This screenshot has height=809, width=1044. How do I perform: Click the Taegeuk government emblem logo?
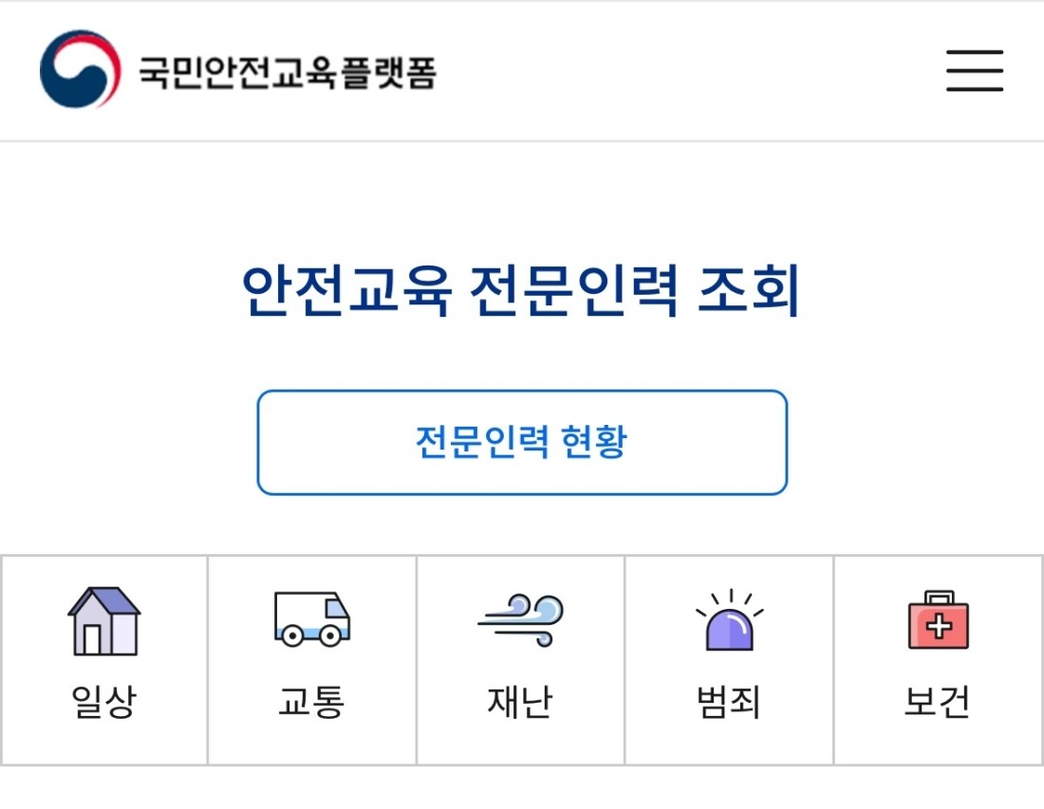point(81,69)
